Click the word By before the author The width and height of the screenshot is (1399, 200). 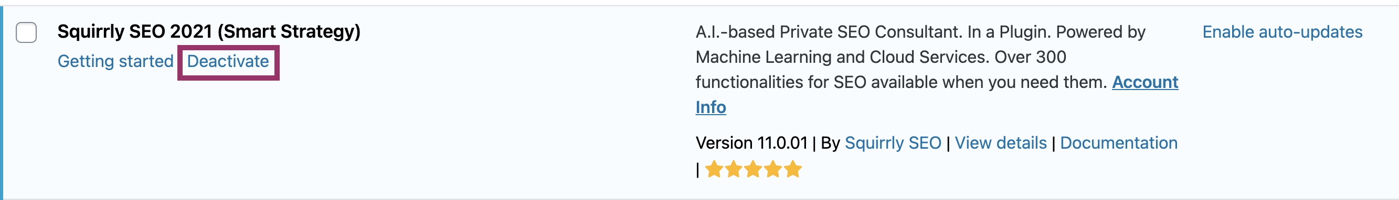[x=830, y=143]
